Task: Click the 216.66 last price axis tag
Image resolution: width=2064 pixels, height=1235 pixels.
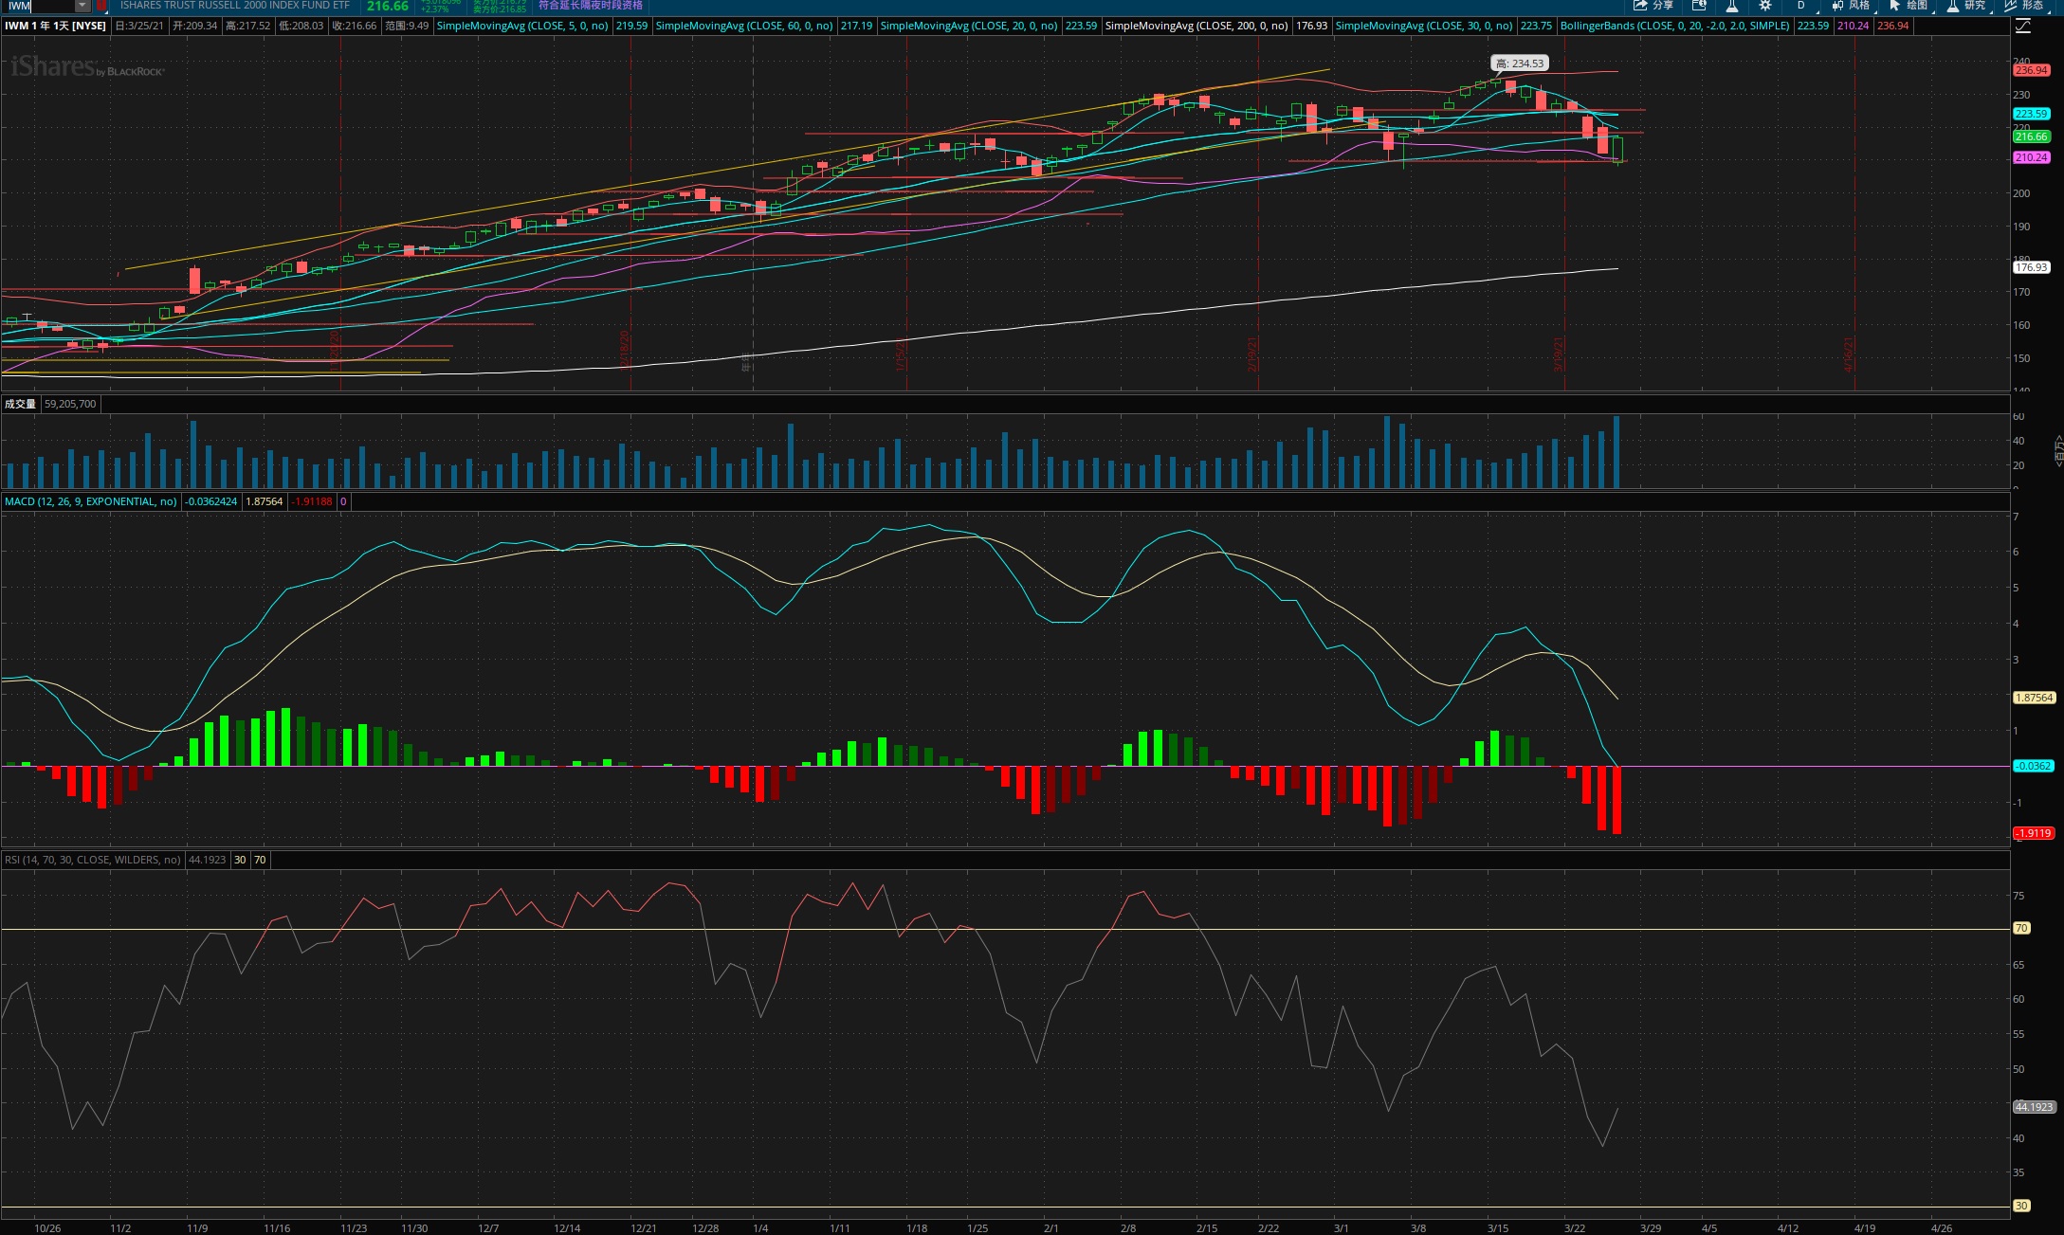Action: pyautogui.click(x=2031, y=136)
